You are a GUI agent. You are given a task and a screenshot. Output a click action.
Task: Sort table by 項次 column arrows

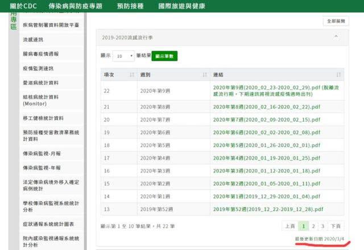pyautogui.click(x=132, y=75)
